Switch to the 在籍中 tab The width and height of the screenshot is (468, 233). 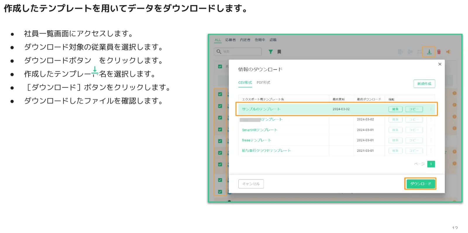point(260,40)
